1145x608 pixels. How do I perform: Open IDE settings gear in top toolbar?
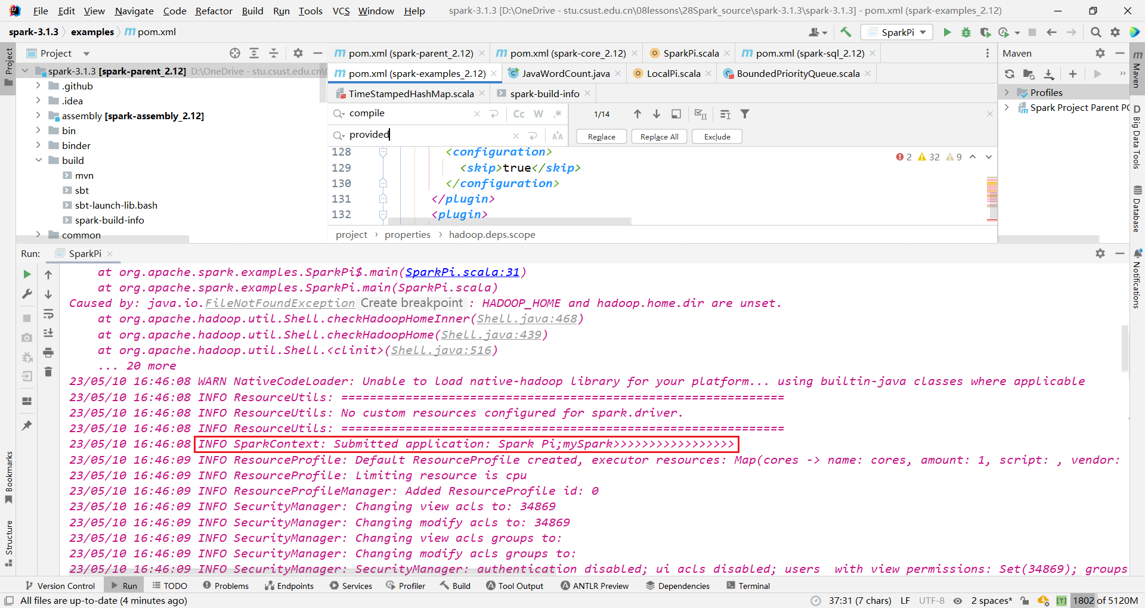pos(1115,32)
